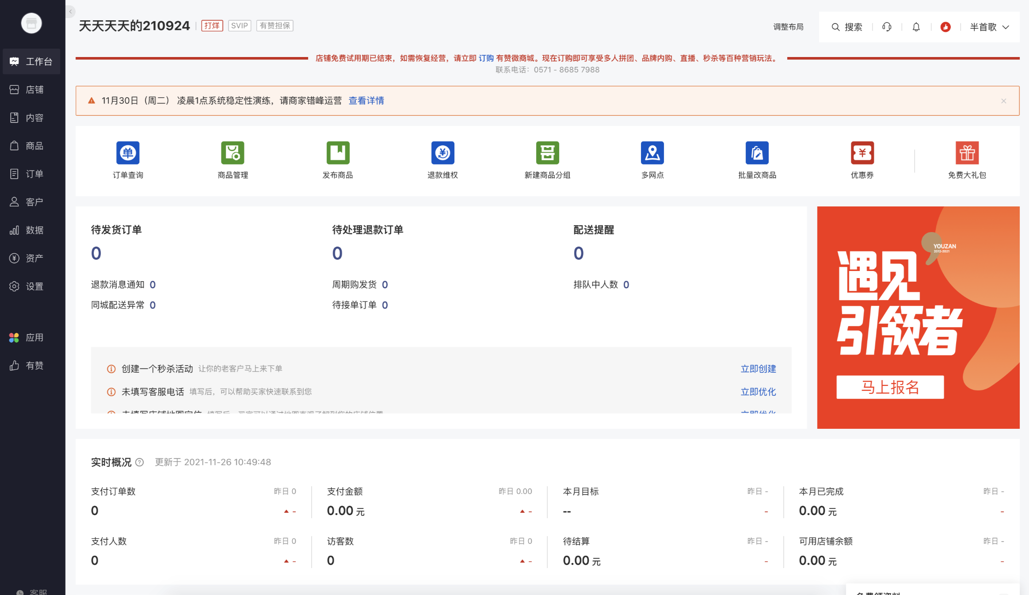Open 查看详情 in the announcement banner
The height and width of the screenshot is (595, 1029).
pos(366,100)
